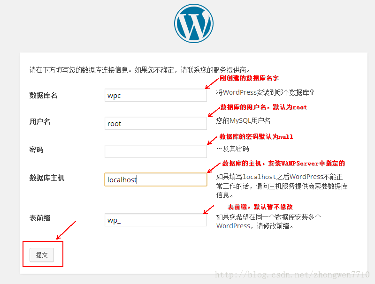Click the 数据库主机 label
Viewport: 375px width, 284px height.
pos(47,178)
